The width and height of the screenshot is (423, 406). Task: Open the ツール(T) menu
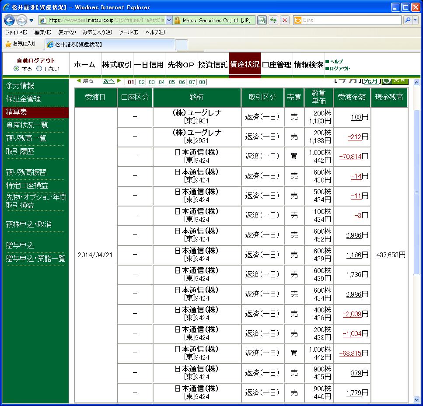128,32
